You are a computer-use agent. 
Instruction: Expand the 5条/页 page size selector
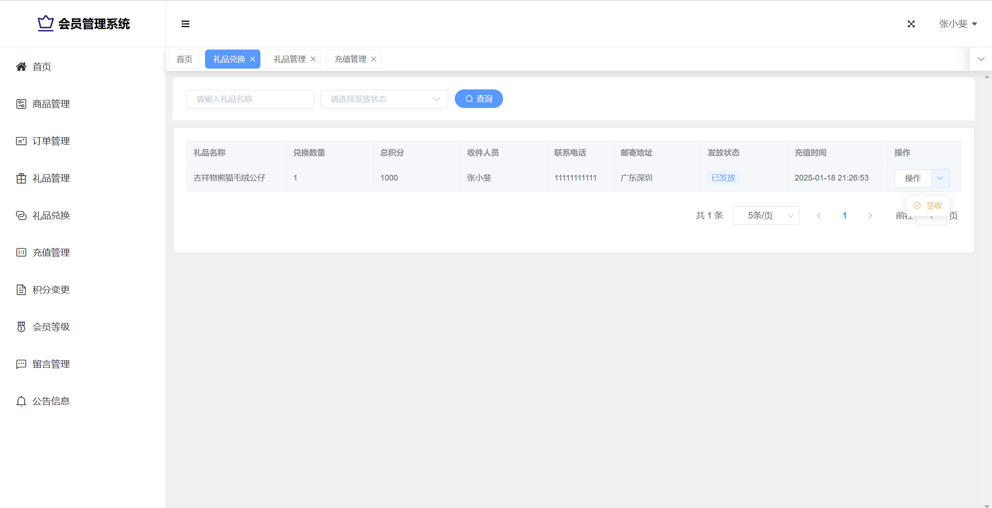tap(766, 216)
